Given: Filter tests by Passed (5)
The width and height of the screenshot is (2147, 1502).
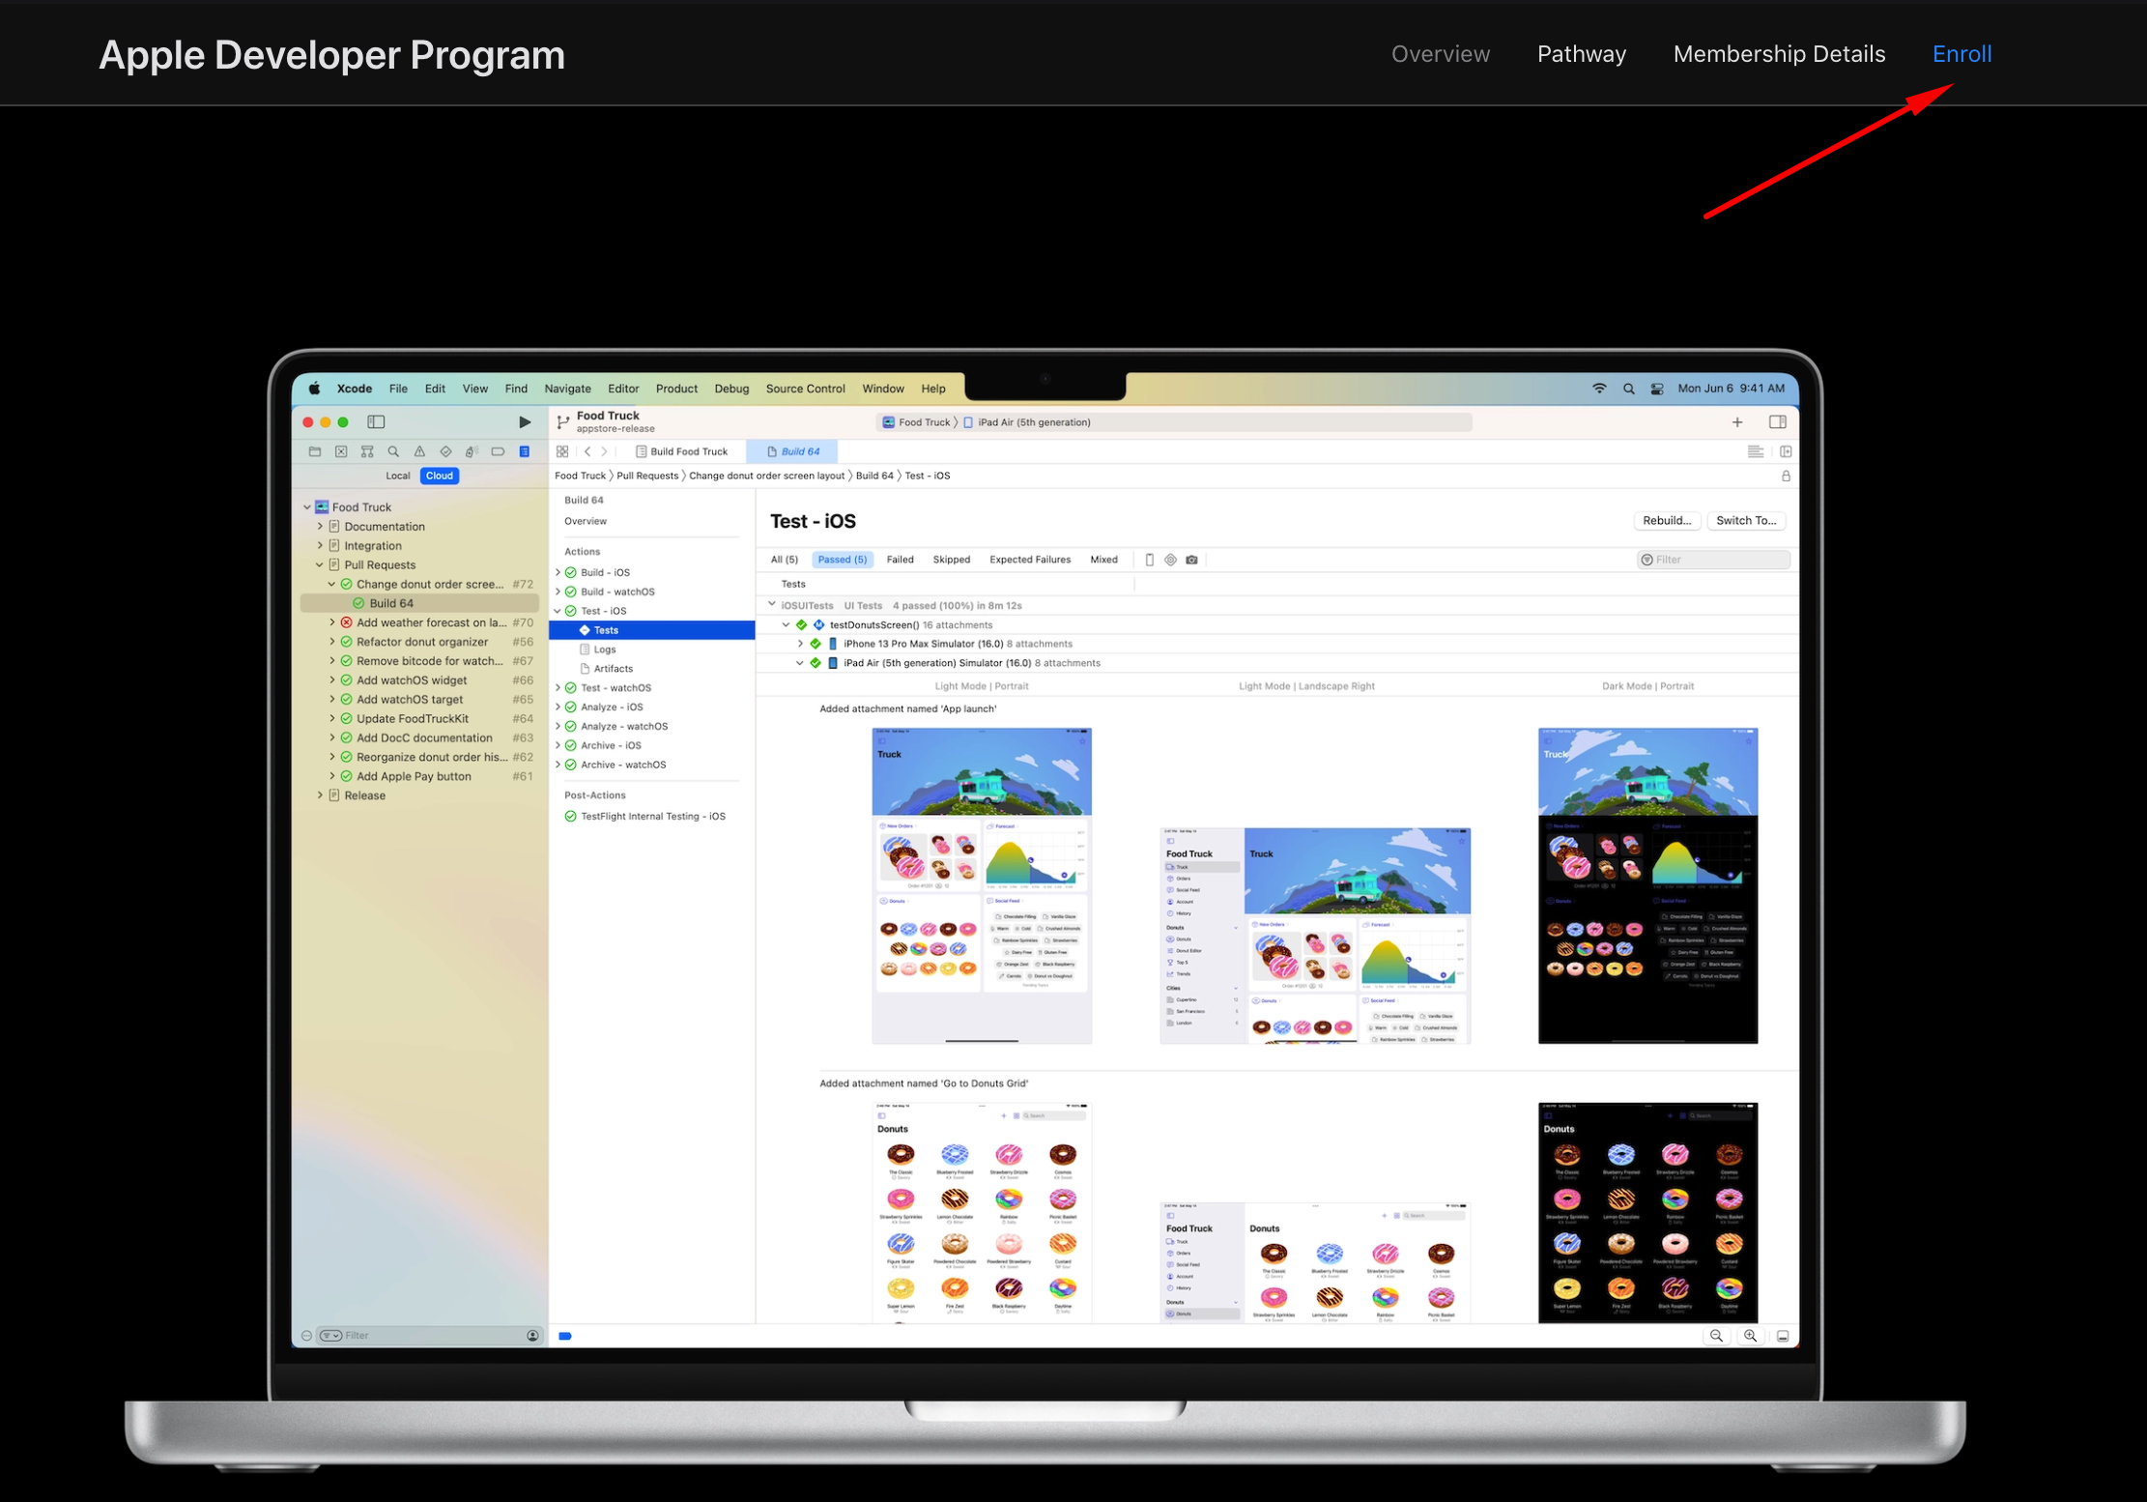Looking at the screenshot, I should pos(843,560).
